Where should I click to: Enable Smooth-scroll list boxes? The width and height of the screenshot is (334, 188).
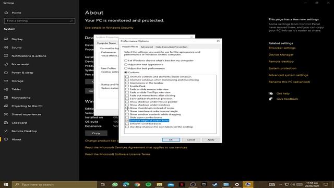click(127, 124)
